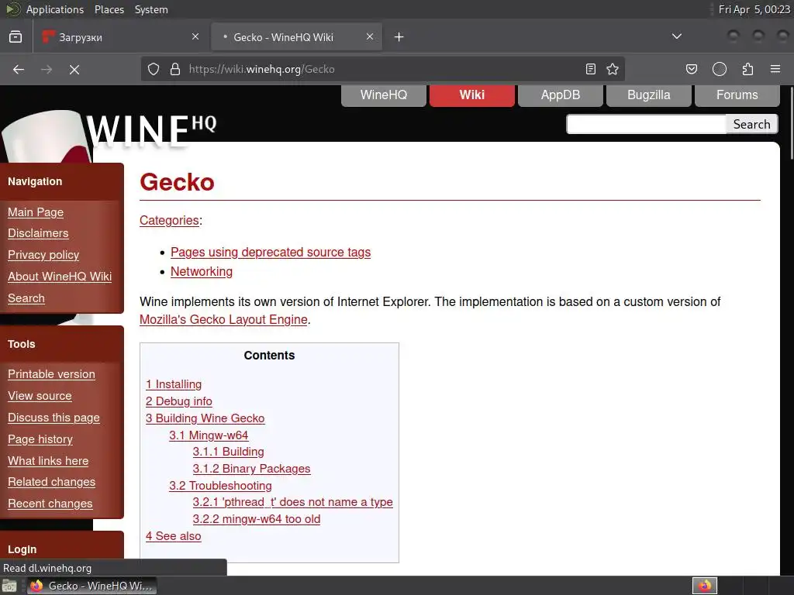Screen dimensions: 794x595
Task: Go back using the browser back arrow
Action: 19,69
